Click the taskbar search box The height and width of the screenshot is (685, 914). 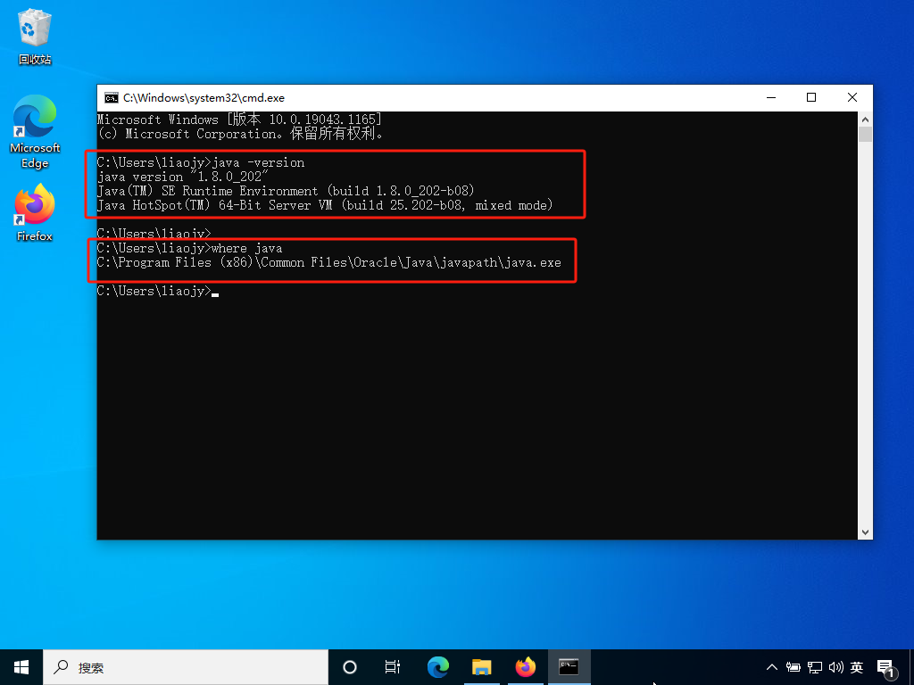click(x=186, y=667)
